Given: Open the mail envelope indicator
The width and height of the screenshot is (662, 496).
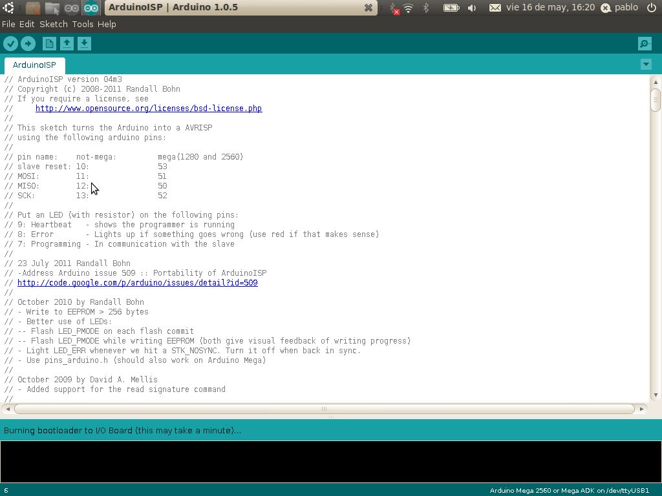Looking at the screenshot, I should [495, 8].
